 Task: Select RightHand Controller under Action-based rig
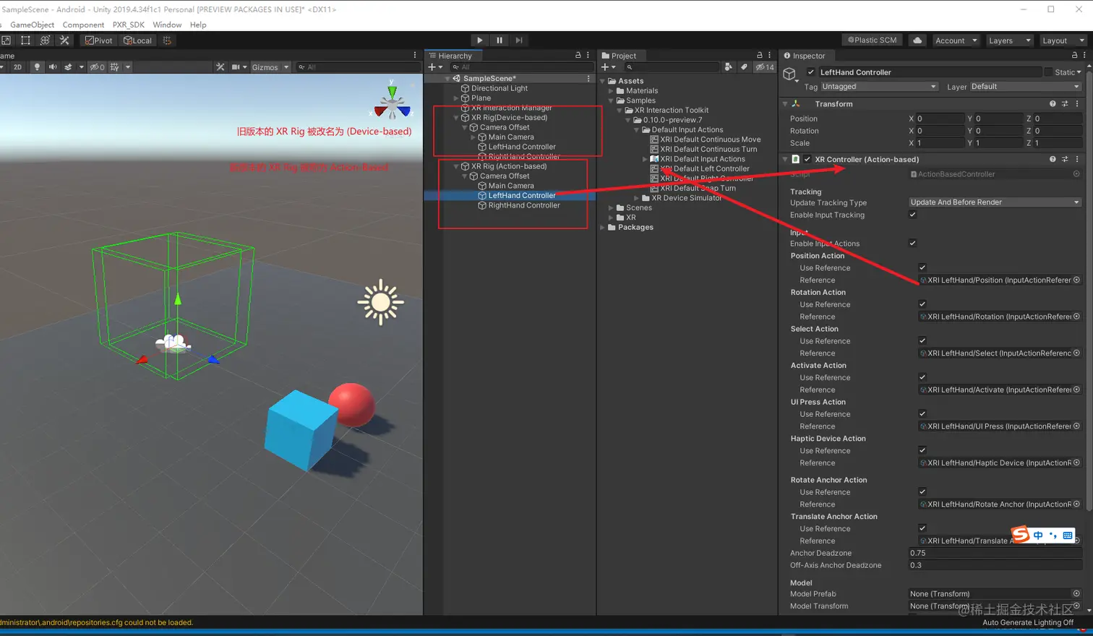[x=524, y=205]
